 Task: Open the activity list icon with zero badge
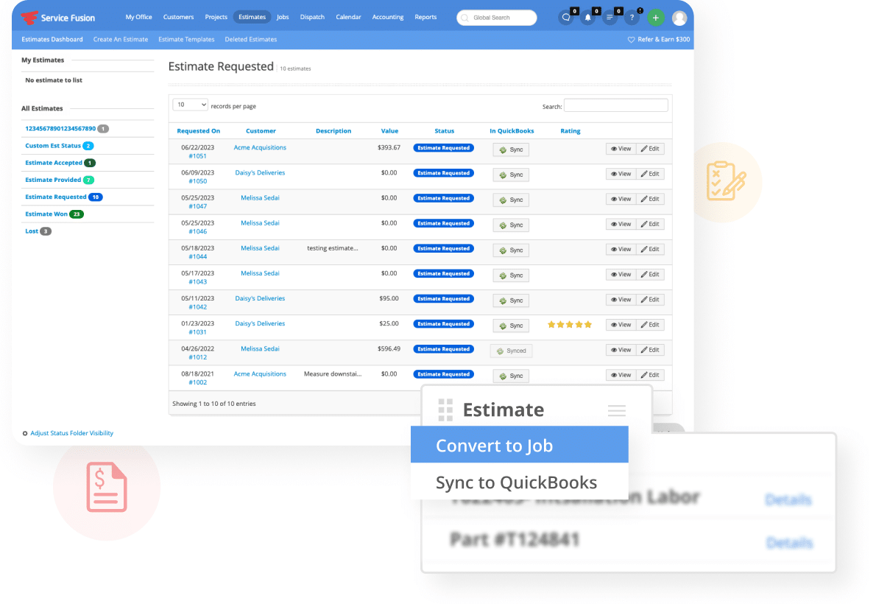click(610, 17)
